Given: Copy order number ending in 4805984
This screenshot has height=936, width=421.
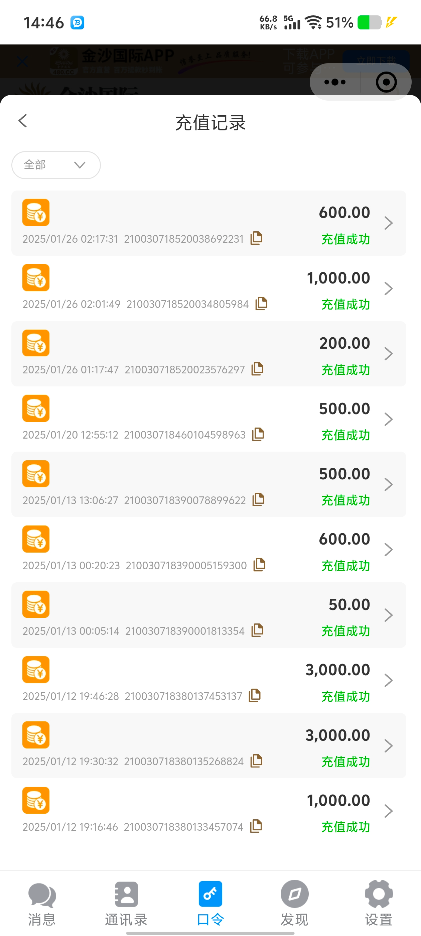Looking at the screenshot, I should tap(261, 304).
